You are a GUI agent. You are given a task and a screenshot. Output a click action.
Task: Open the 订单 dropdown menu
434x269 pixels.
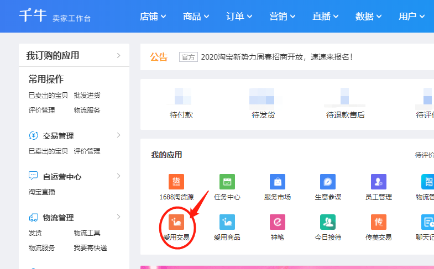pos(239,17)
